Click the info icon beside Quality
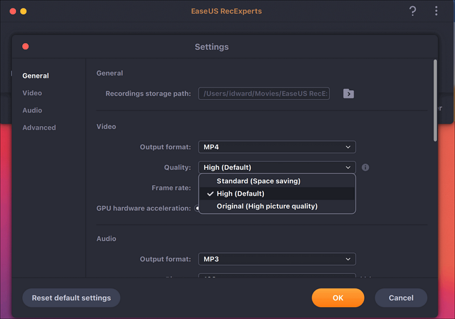This screenshot has width=455, height=319. 366,167
